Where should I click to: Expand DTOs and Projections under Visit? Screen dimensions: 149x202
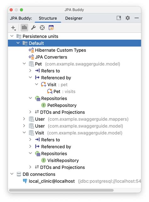tap(30, 167)
